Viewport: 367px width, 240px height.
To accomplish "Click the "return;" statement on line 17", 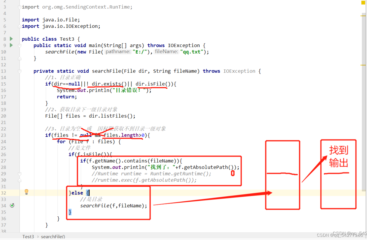I will click(x=67, y=97).
